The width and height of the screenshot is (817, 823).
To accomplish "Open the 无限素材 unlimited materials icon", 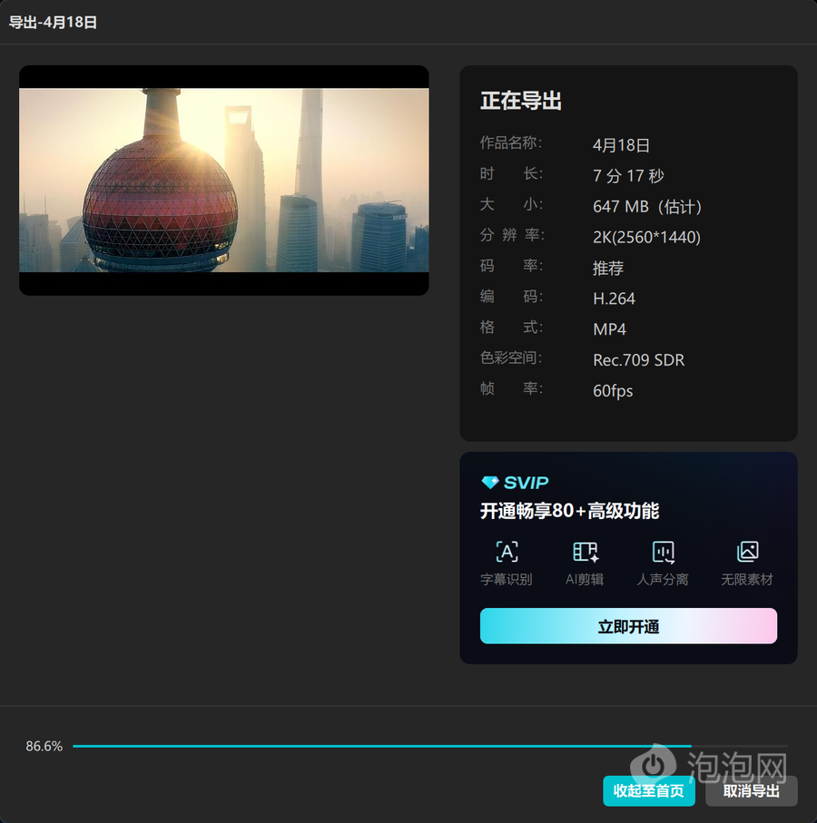I will click(x=747, y=552).
